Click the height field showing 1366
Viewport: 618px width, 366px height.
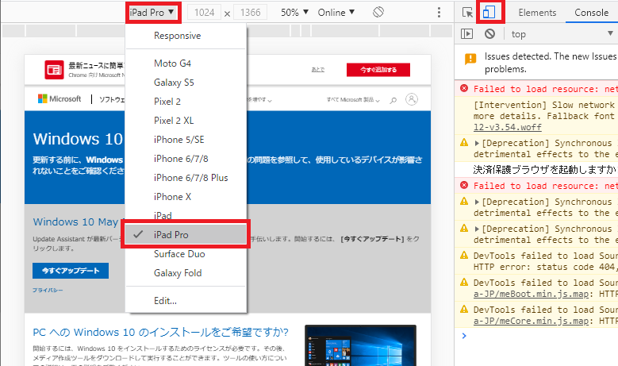coord(250,13)
